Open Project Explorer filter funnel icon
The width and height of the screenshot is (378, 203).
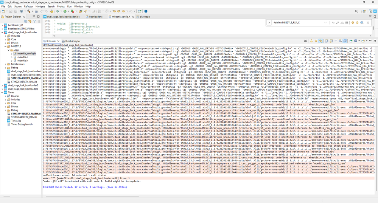[34, 22]
